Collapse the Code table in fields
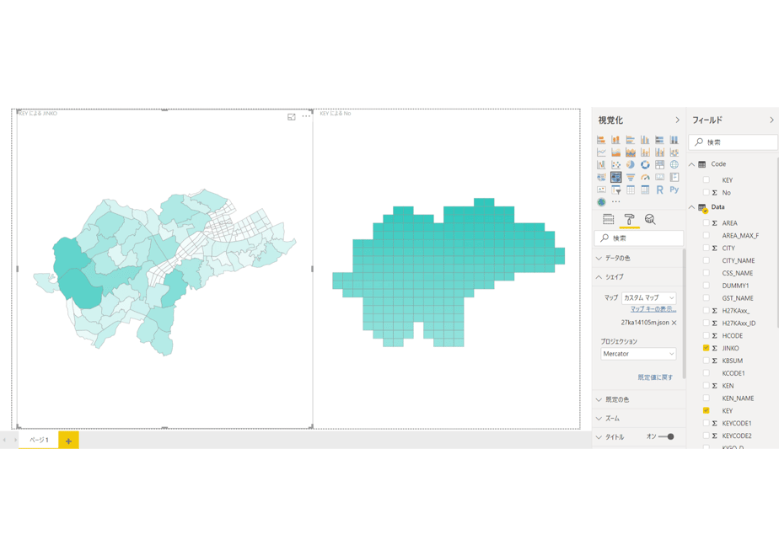Image resolution: width=779 pixels, height=556 pixels. (x=692, y=164)
